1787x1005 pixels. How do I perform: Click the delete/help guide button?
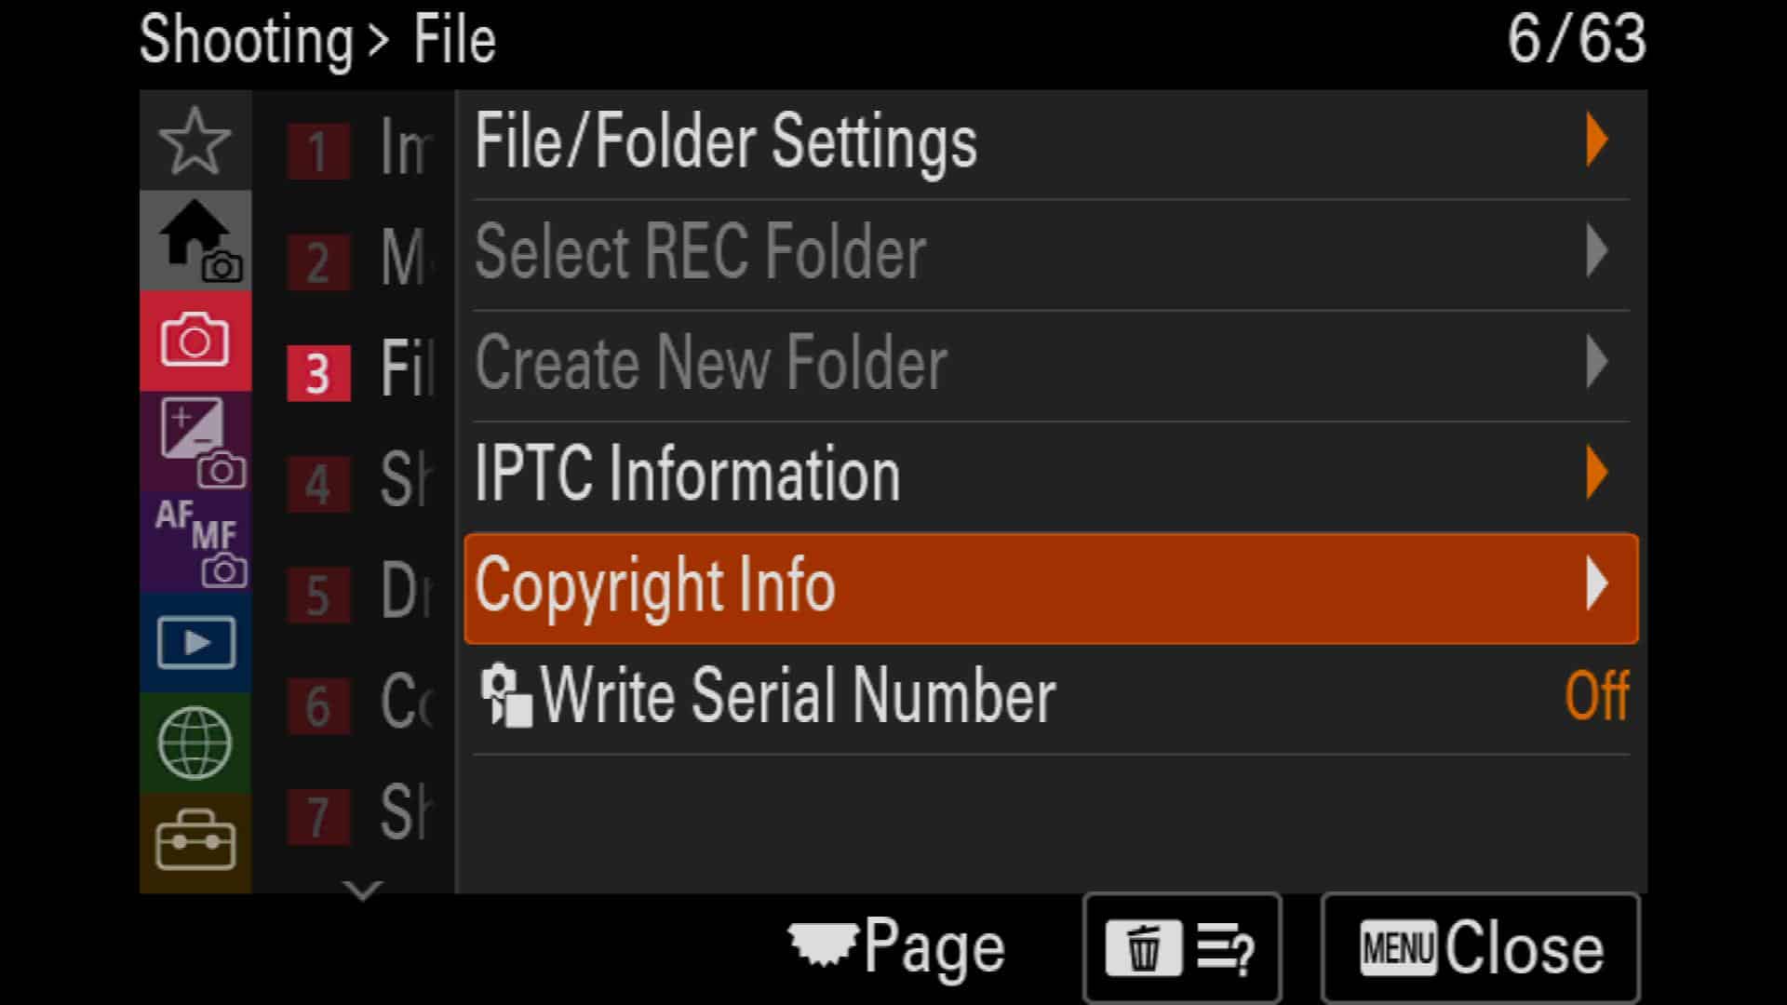coord(1182,948)
